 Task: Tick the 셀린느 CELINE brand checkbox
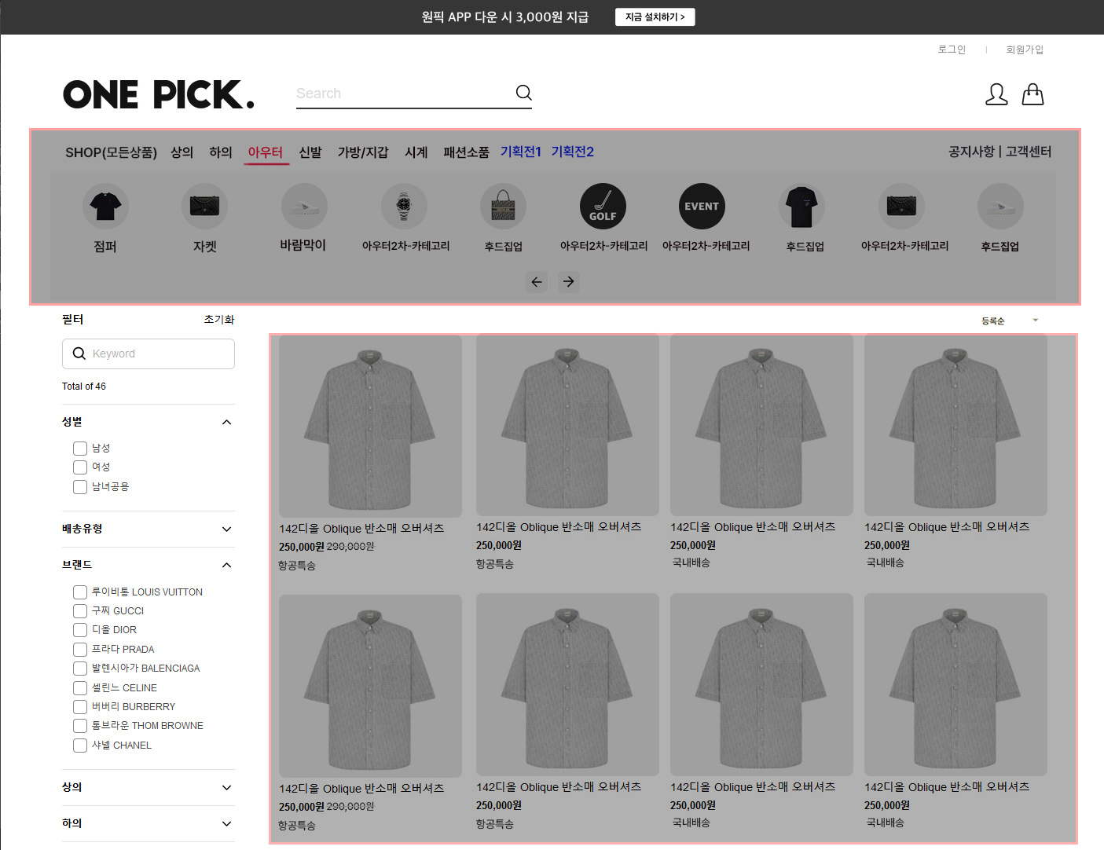click(x=80, y=688)
